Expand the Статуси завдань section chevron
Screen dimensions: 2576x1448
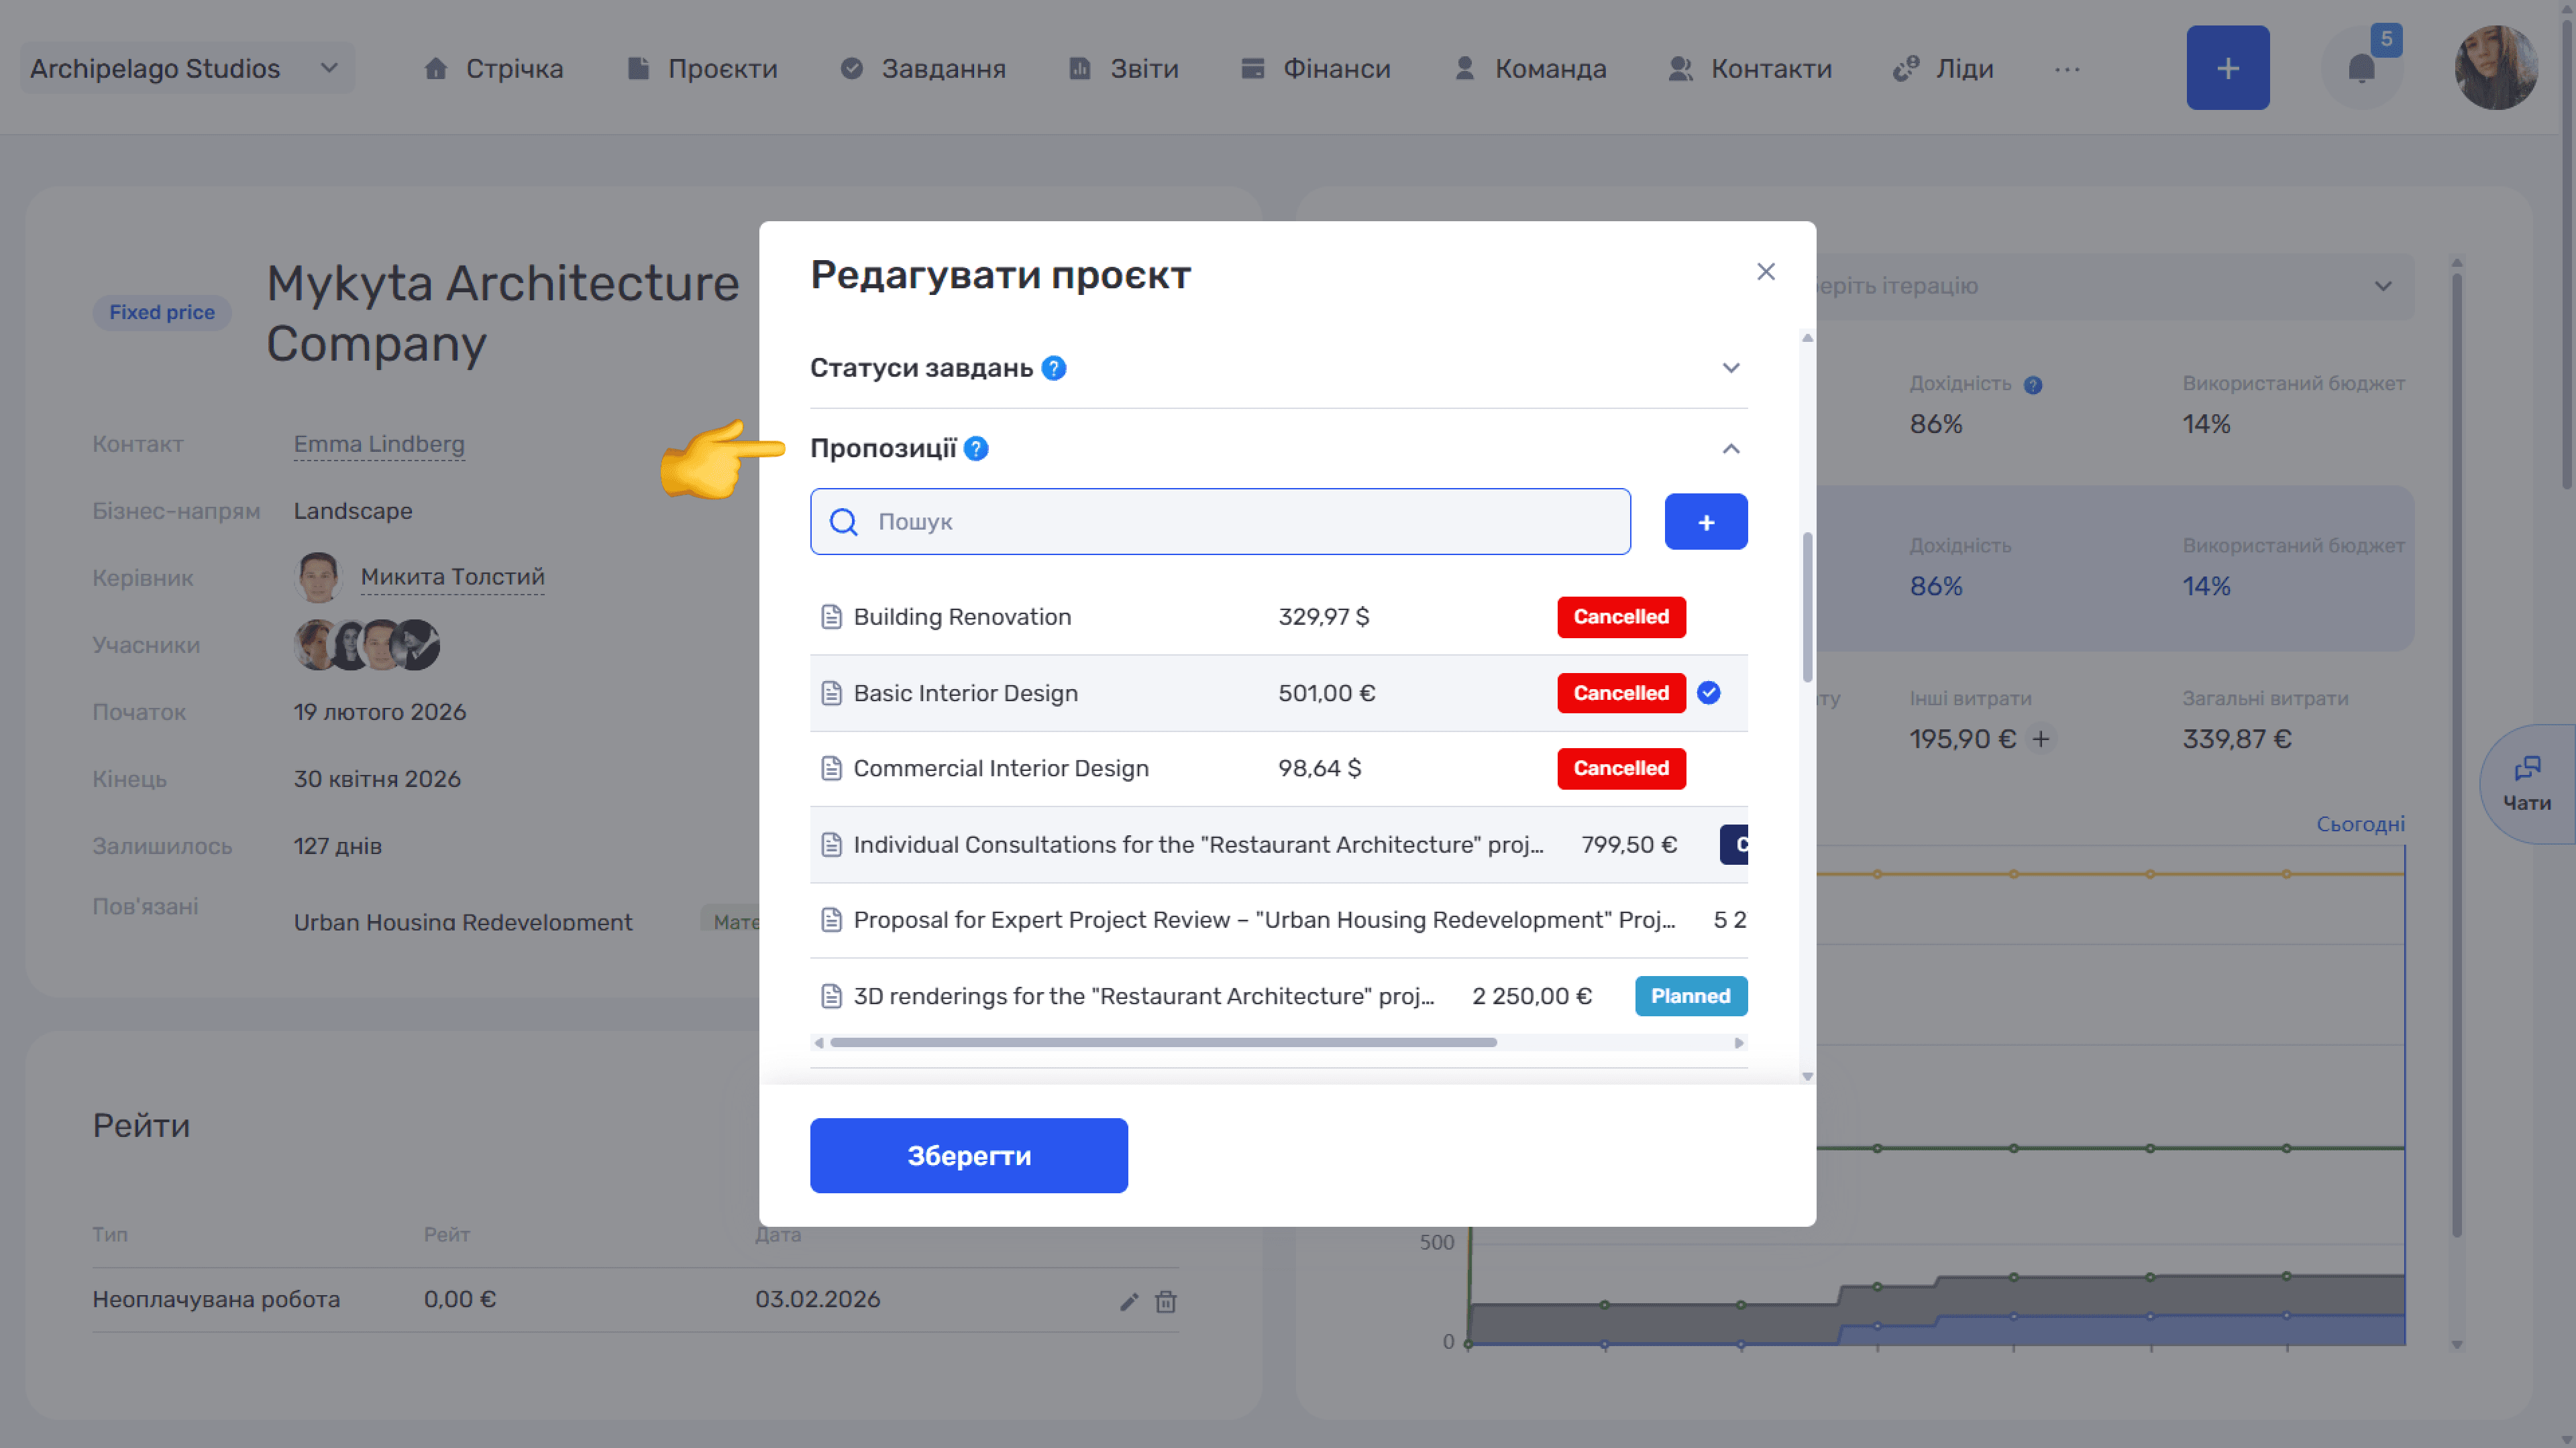coord(1730,368)
